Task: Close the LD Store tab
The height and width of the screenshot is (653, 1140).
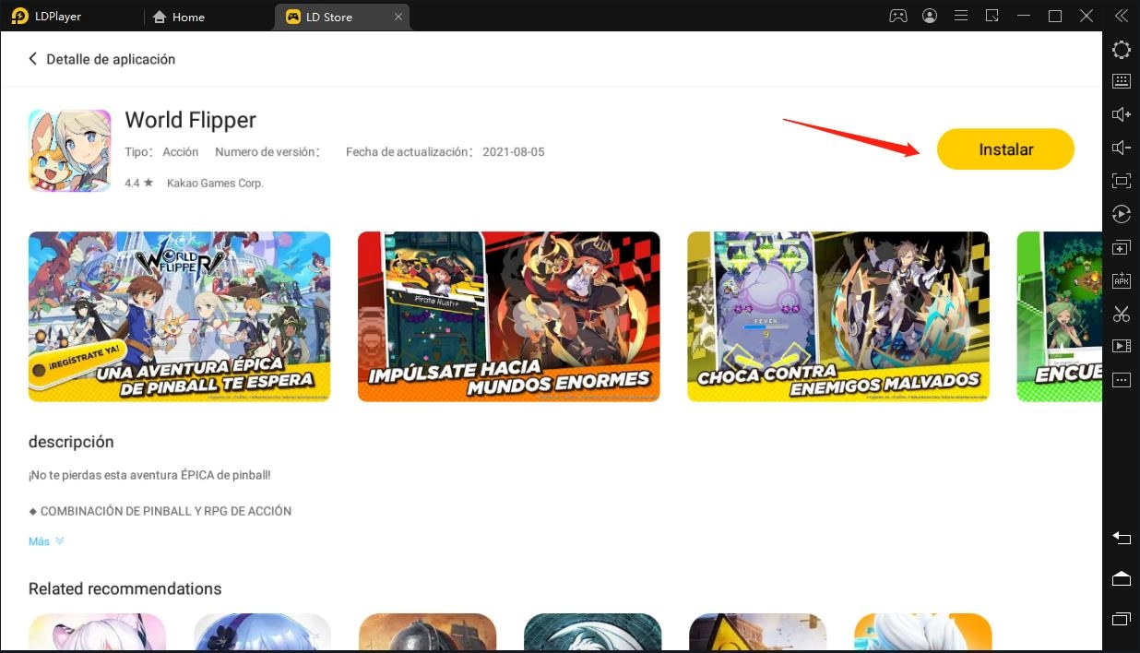Action: pos(398,17)
